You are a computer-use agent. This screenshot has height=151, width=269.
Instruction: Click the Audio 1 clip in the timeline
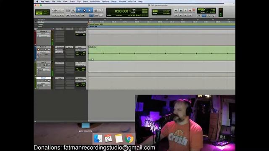click(x=162, y=53)
